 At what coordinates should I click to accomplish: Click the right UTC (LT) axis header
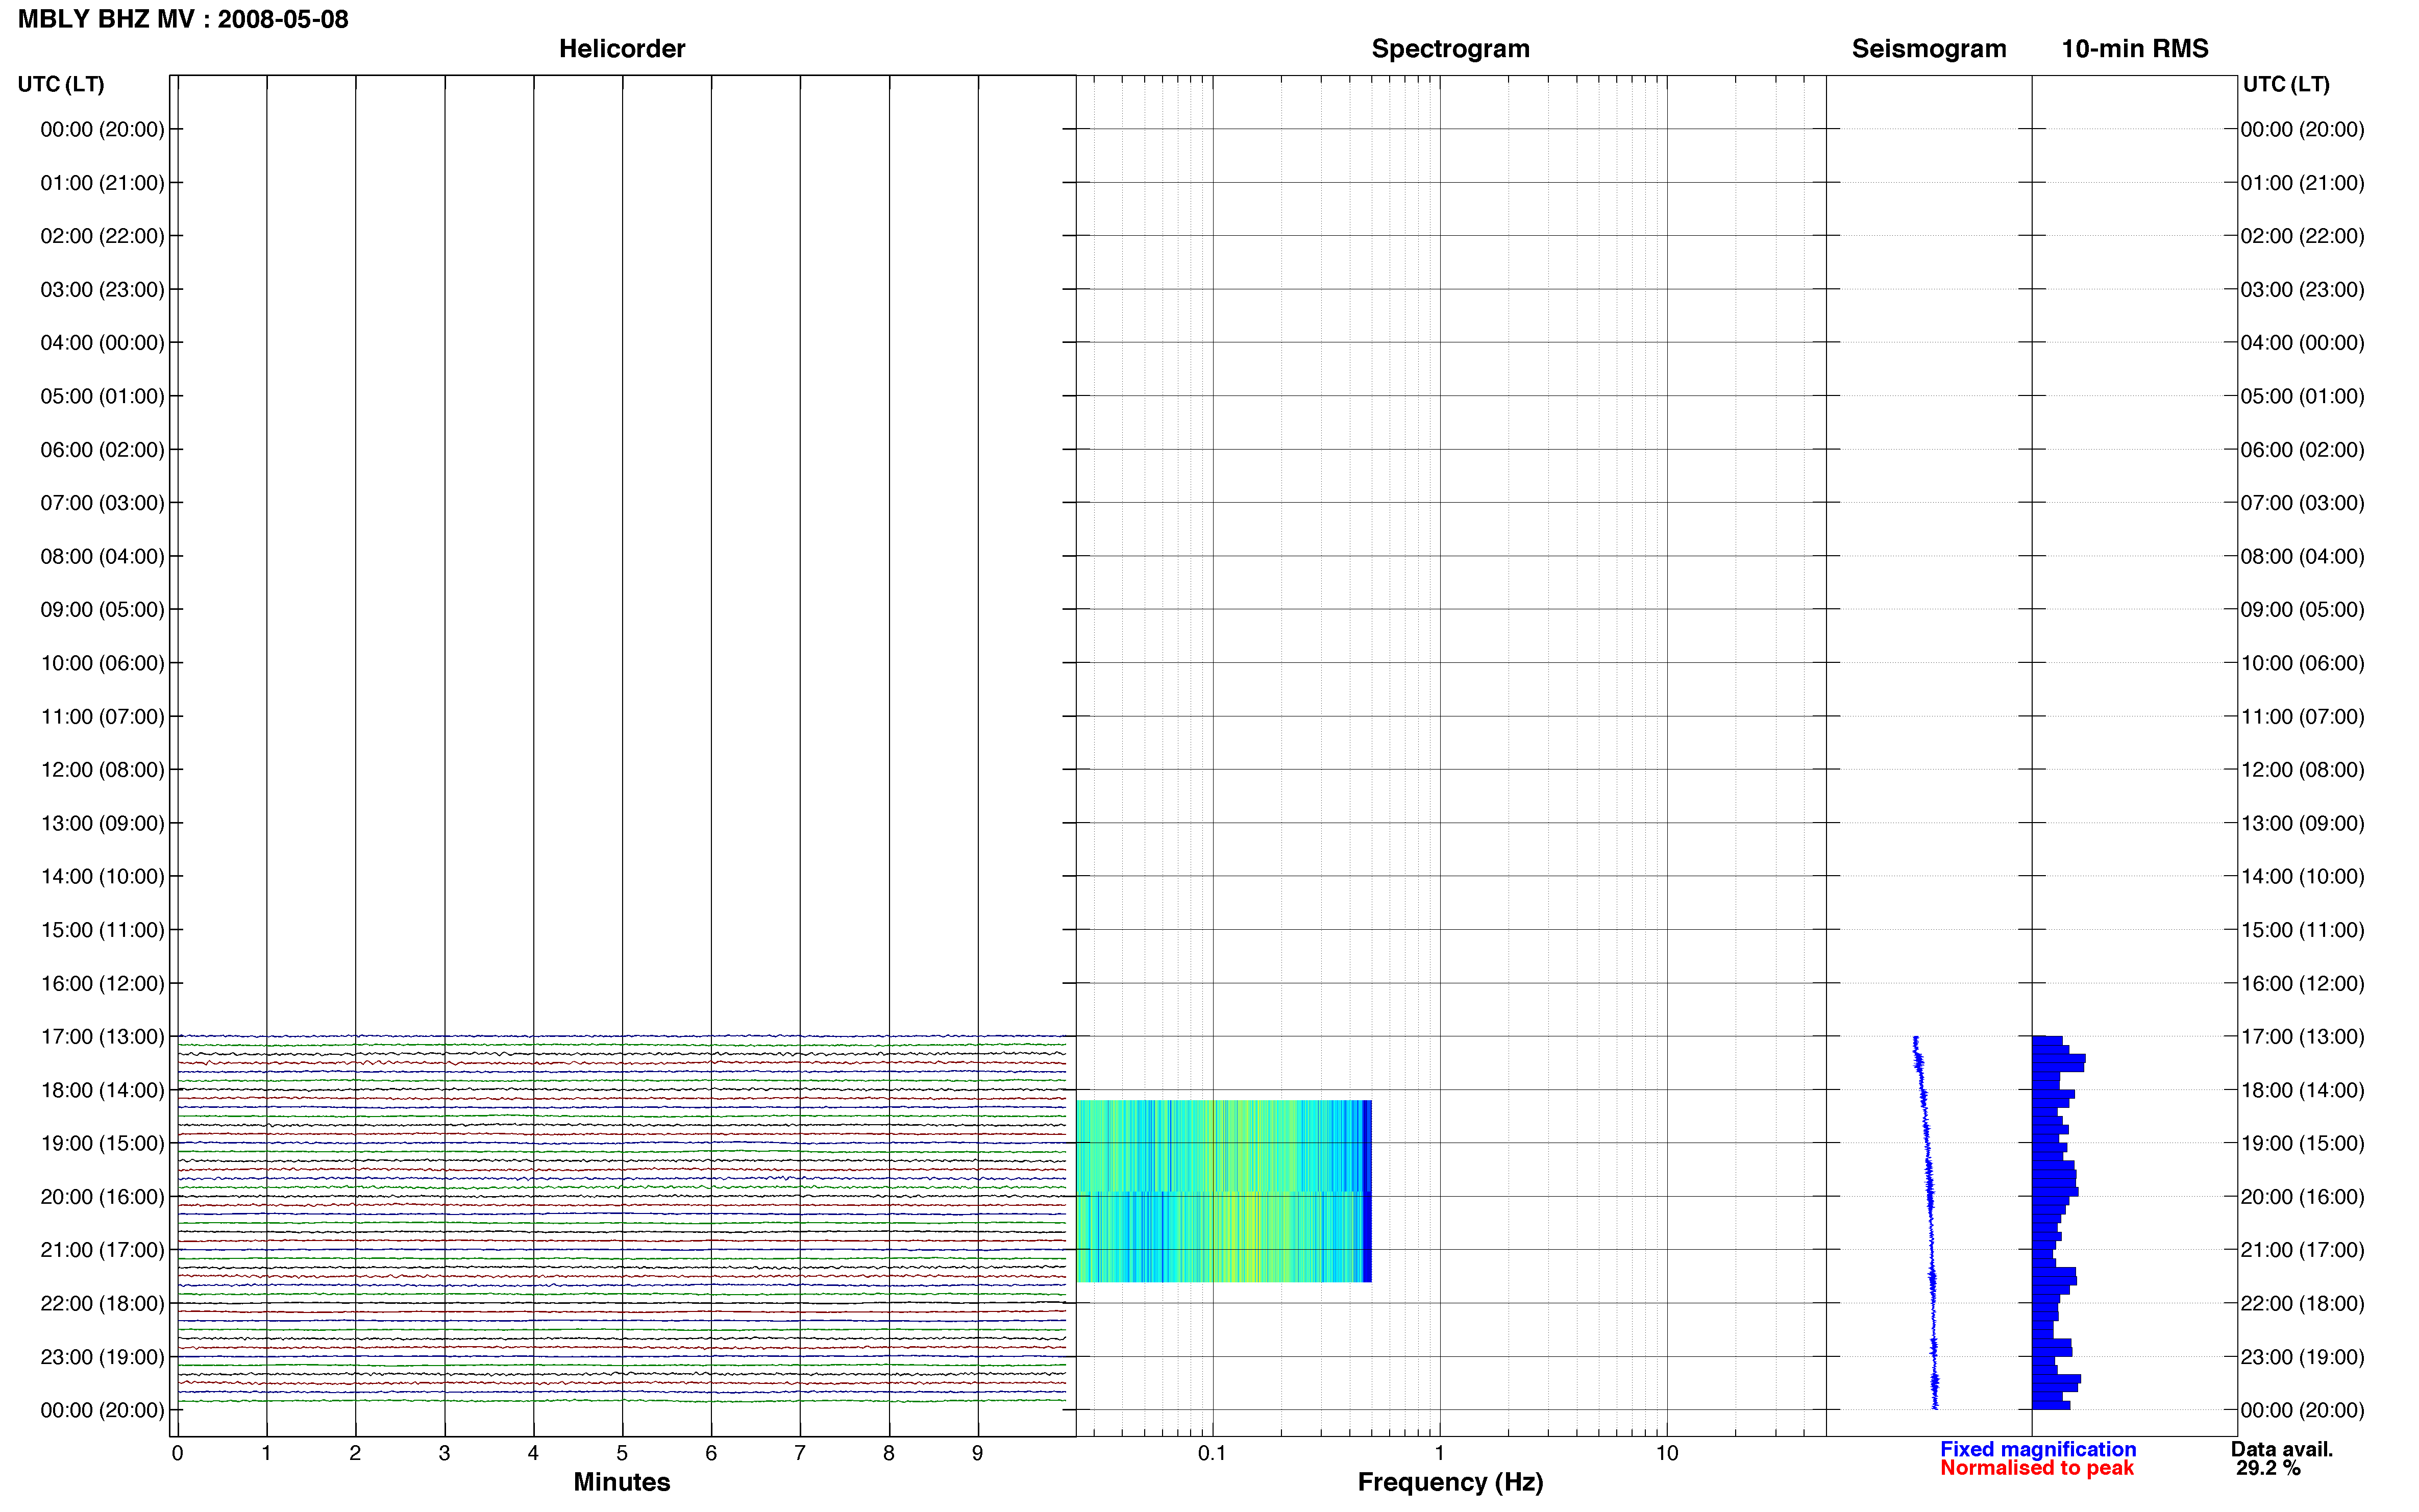pos(2286,84)
